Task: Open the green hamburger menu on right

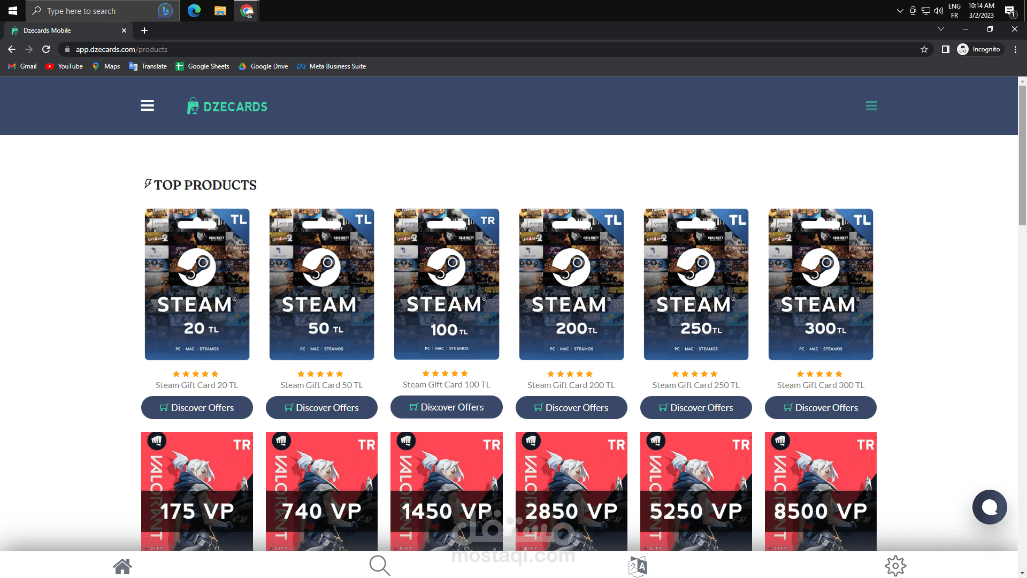Action: [x=871, y=106]
